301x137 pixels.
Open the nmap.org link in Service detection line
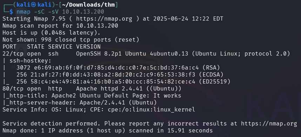pos(269,124)
